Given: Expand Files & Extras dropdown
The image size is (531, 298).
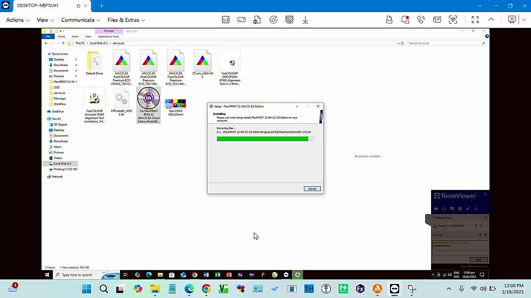Looking at the screenshot, I should (126, 20).
